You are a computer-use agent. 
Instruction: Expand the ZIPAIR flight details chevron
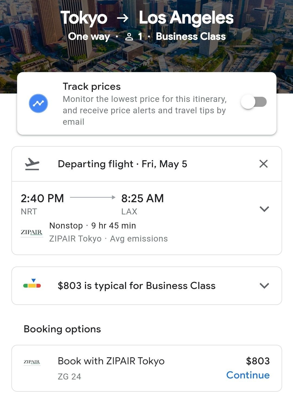point(264,209)
